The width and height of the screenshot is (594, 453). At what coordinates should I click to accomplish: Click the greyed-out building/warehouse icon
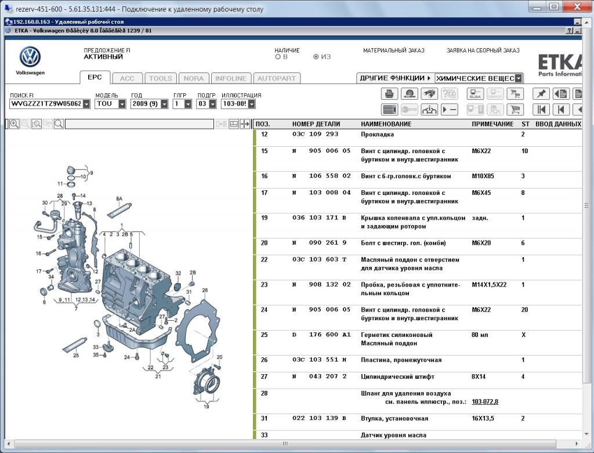[x=495, y=110]
